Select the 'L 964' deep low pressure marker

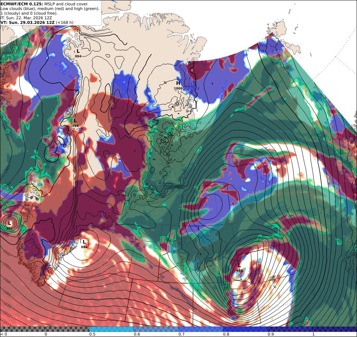pos(240,268)
